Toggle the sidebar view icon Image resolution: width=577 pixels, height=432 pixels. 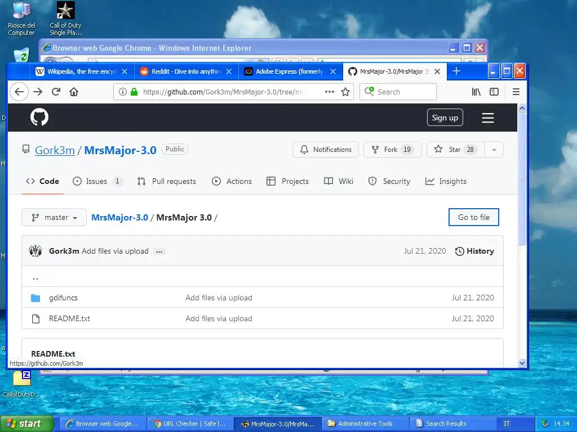point(494,92)
